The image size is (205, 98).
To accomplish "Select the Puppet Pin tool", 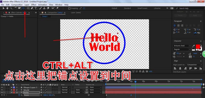I will point(57,8).
